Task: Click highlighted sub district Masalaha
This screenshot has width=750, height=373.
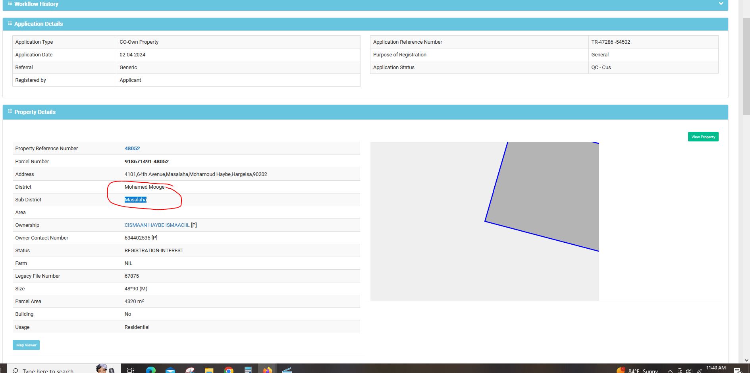Action: [x=135, y=199]
